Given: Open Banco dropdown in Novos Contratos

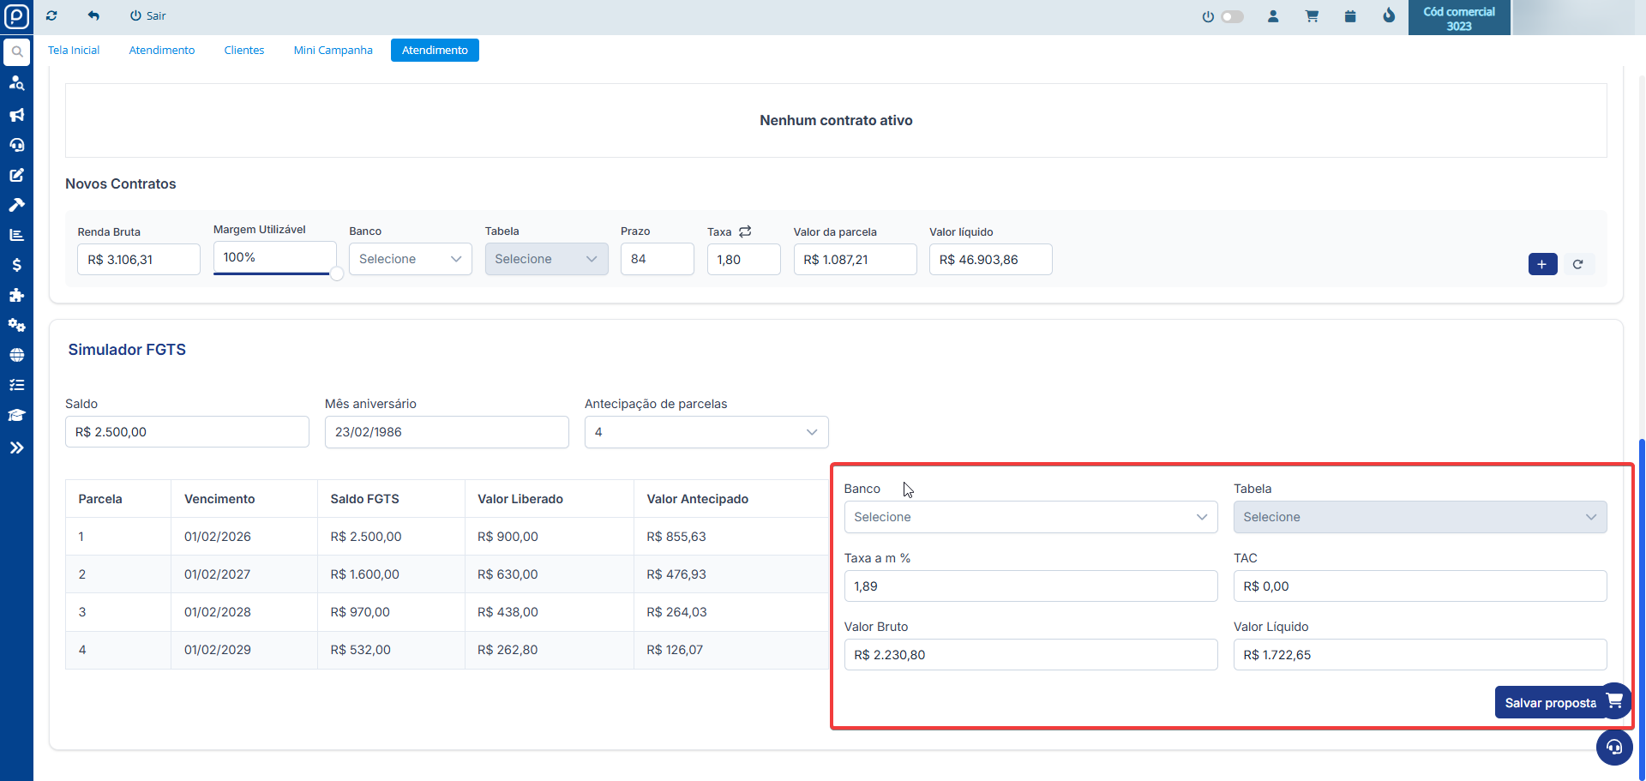Looking at the screenshot, I should coord(410,259).
